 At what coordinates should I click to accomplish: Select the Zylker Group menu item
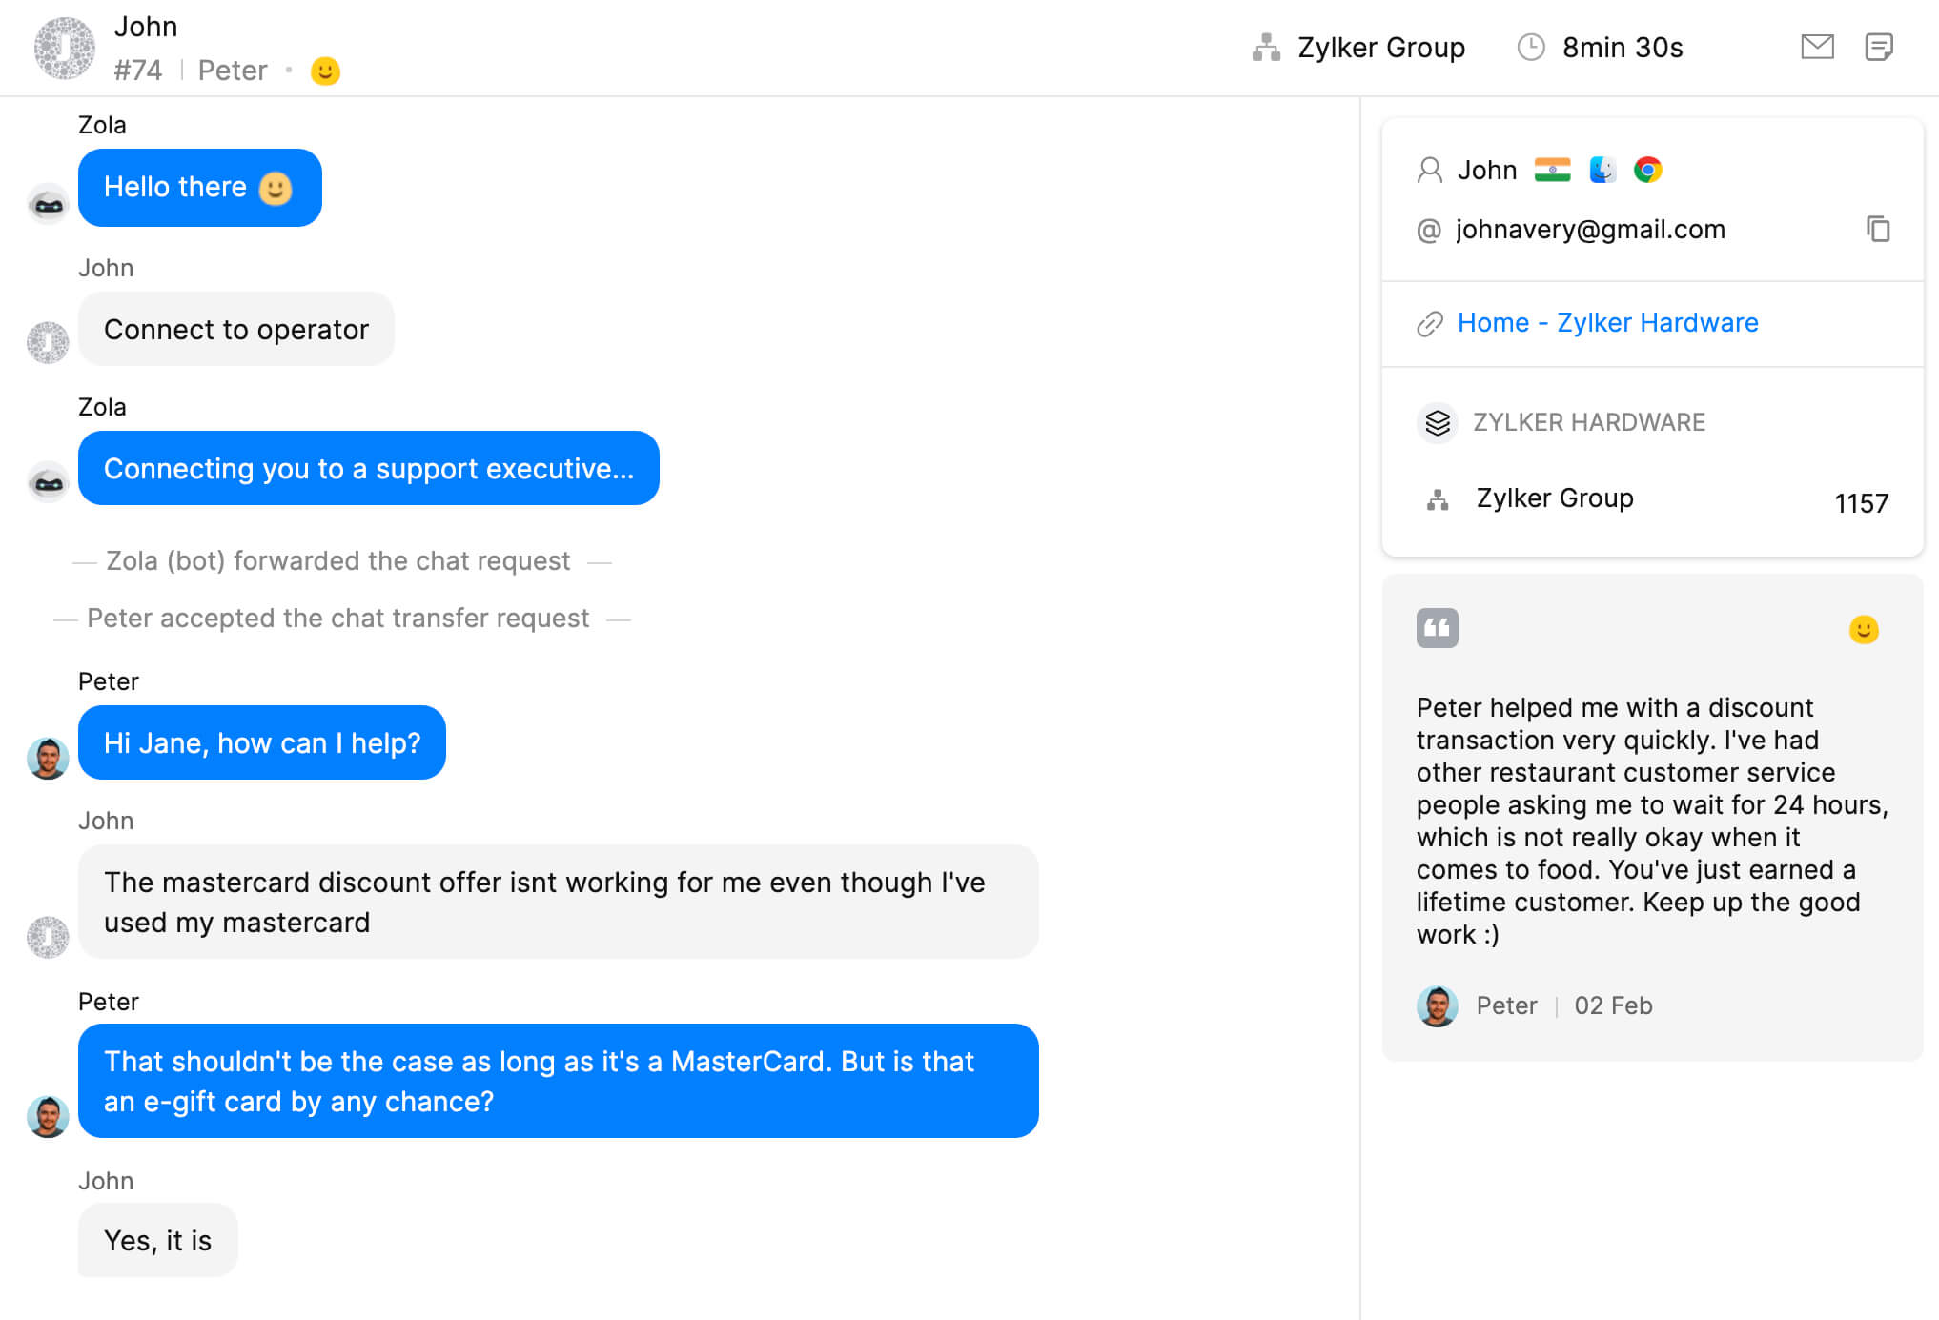(1356, 47)
